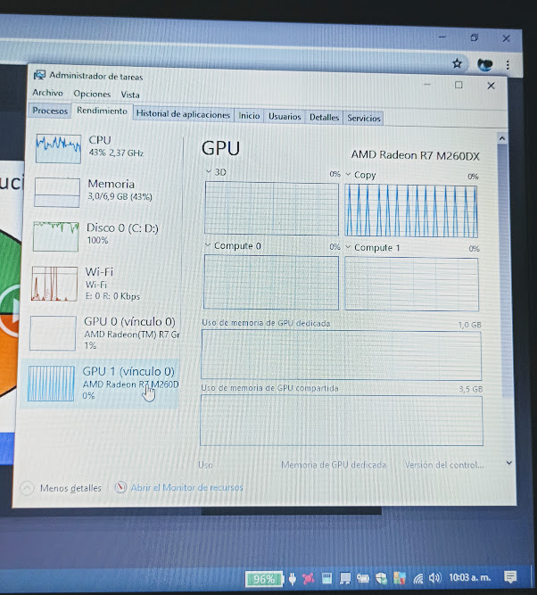Click AMD Radeon R7 M260DX title text
537x595 pixels.
click(x=415, y=155)
